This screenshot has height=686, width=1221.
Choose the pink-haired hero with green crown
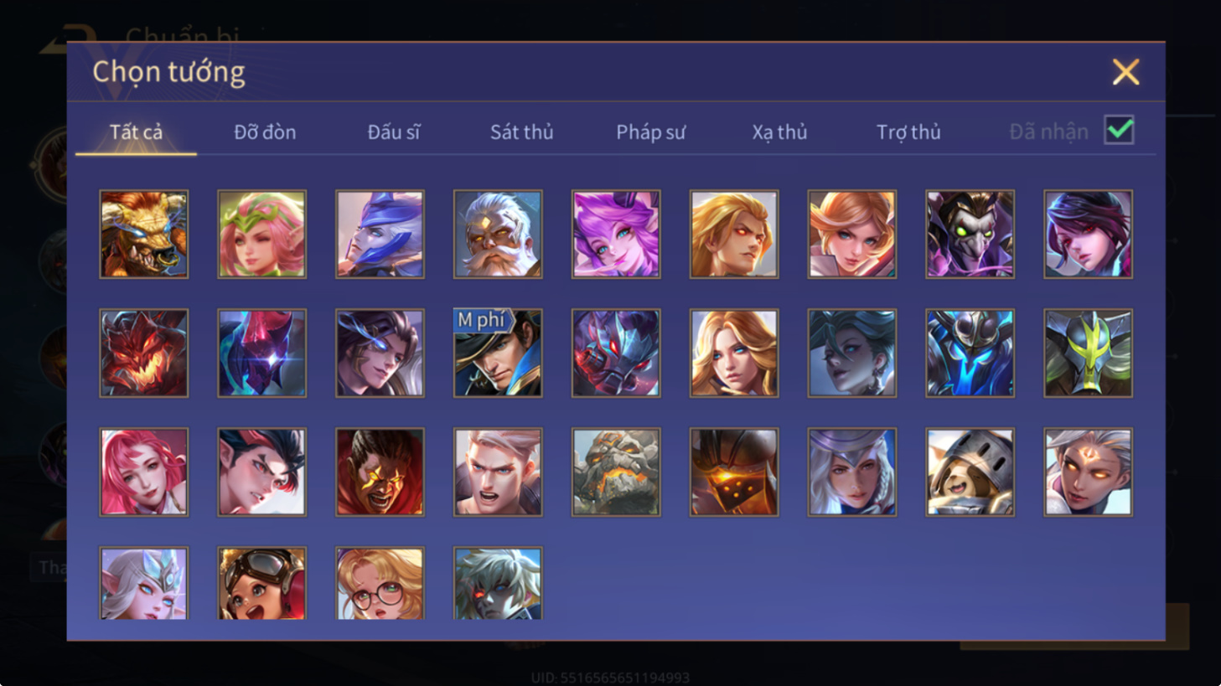(262, 234)
